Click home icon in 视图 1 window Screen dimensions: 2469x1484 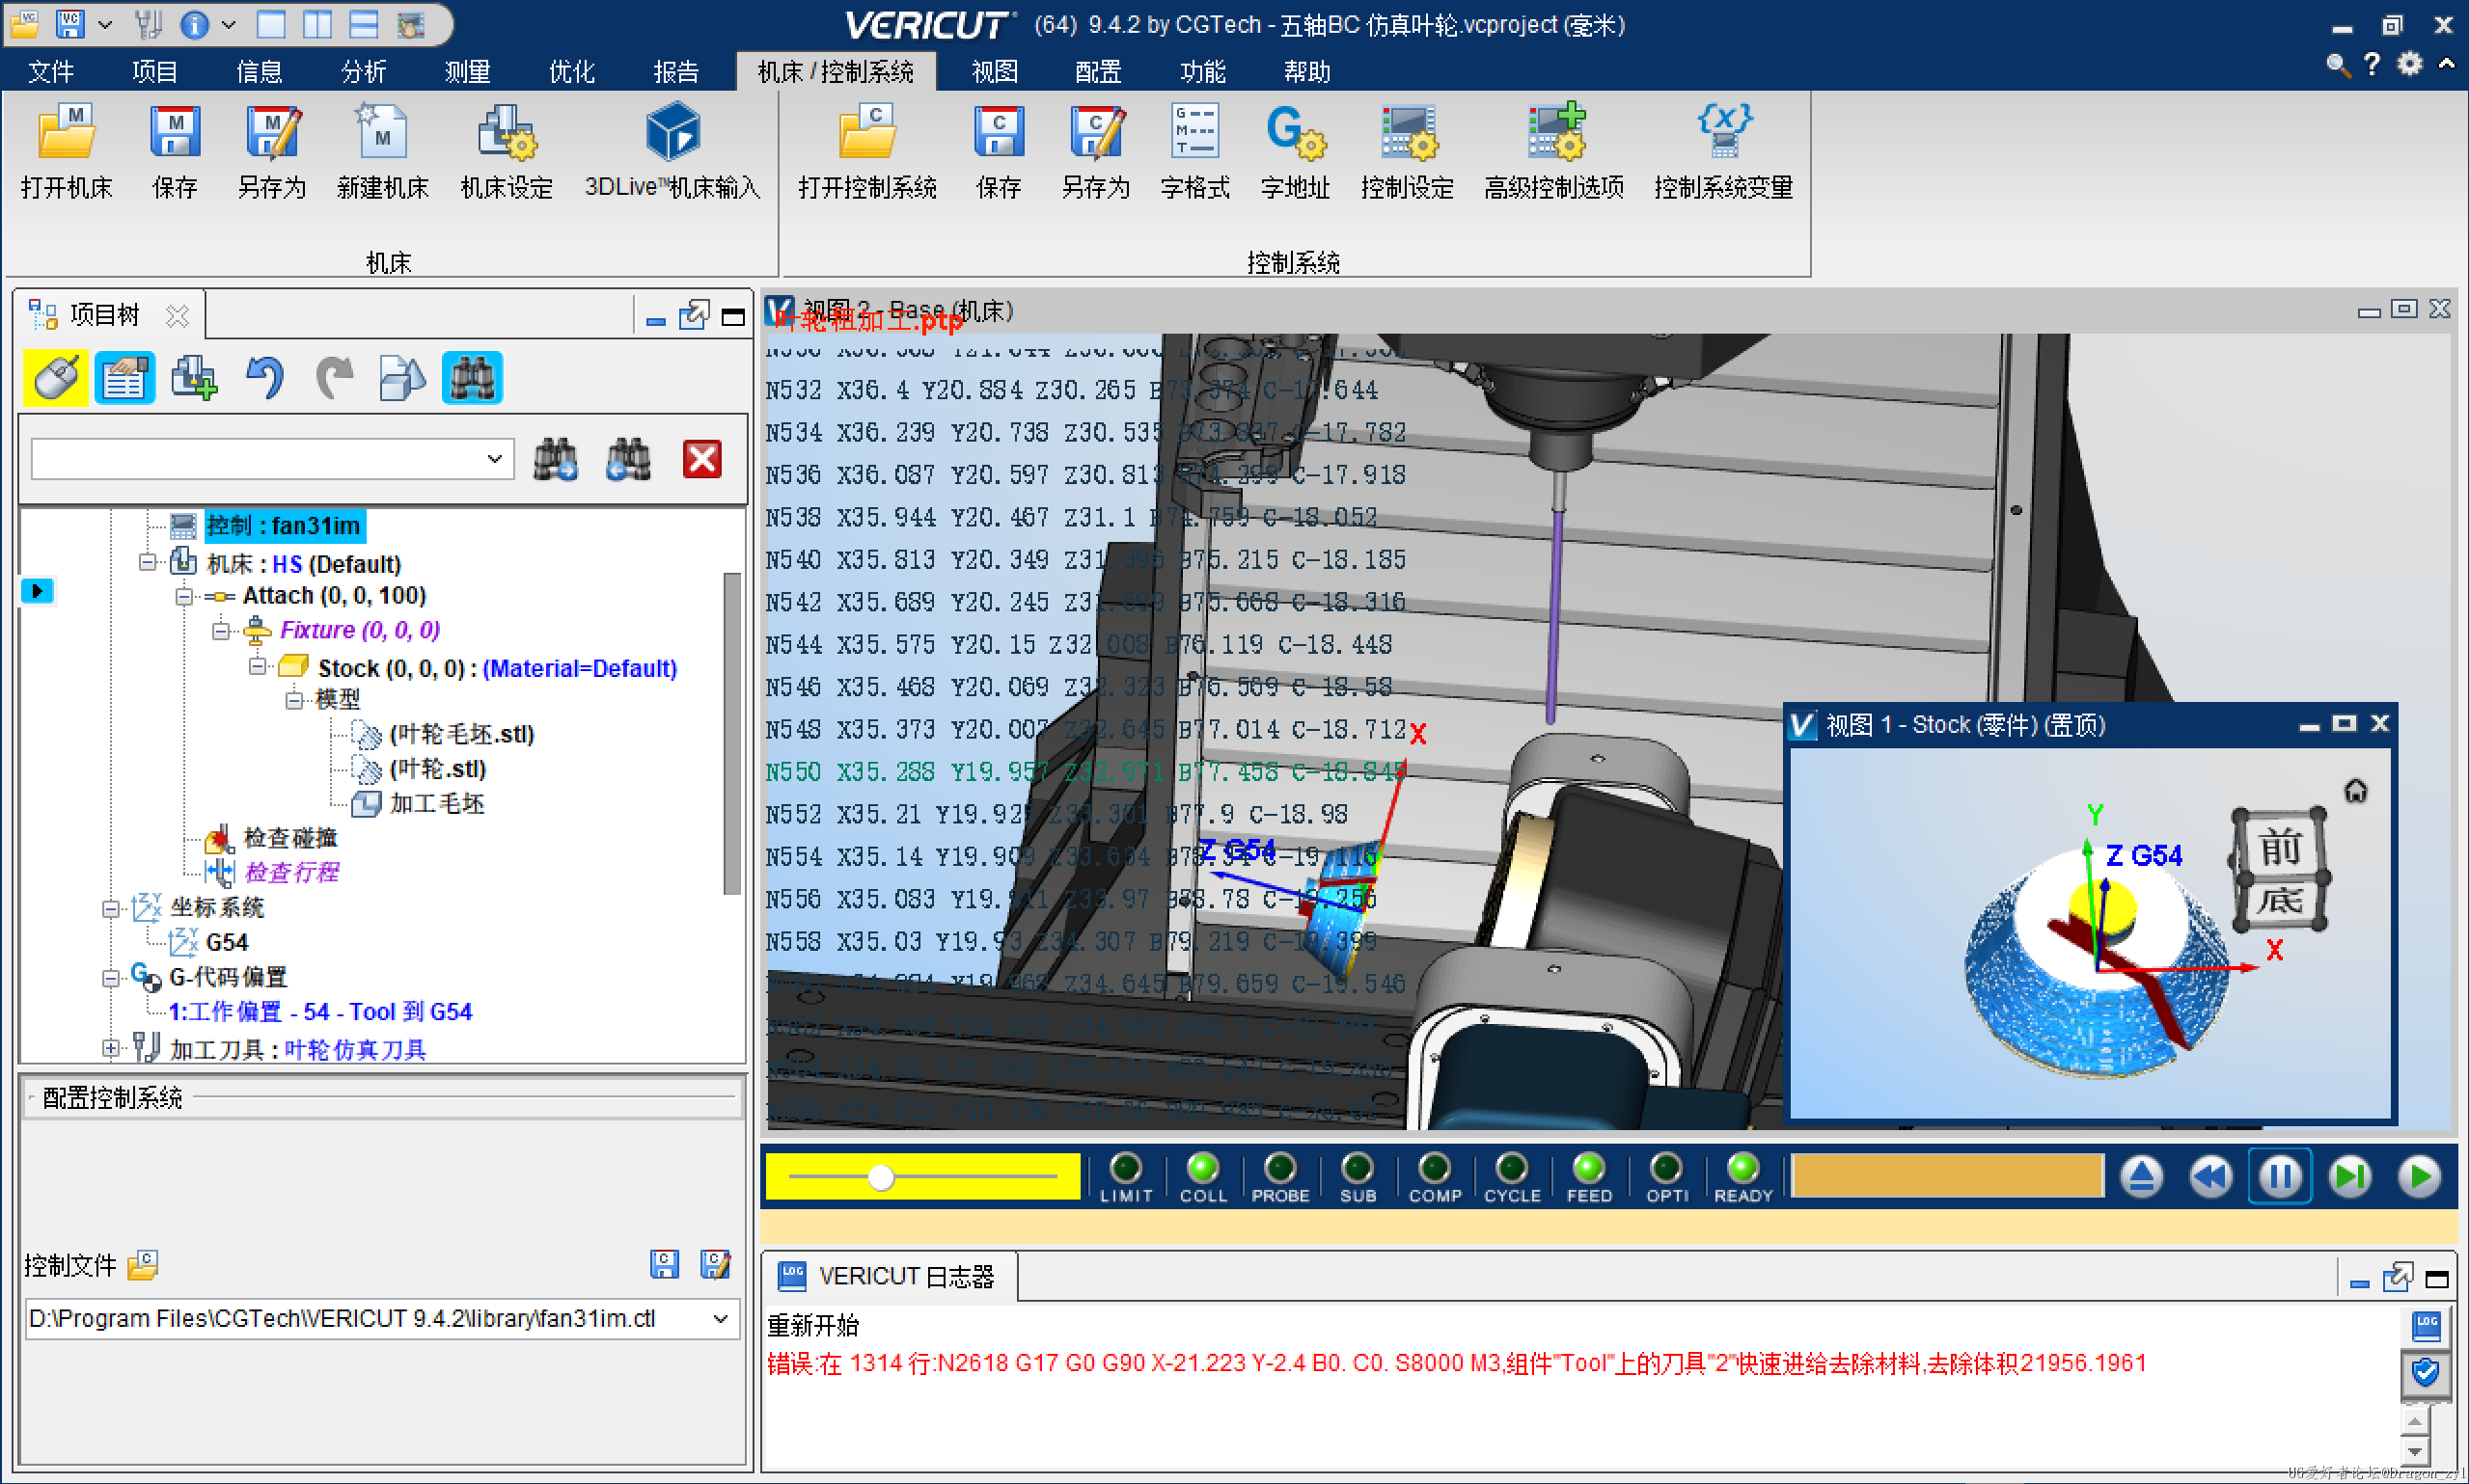2357,791
